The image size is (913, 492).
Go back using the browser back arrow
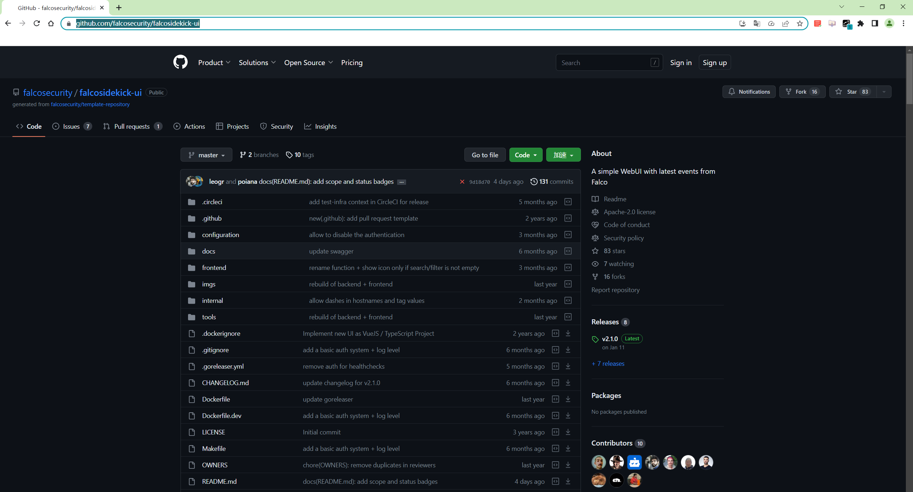(x=8, y=23)
